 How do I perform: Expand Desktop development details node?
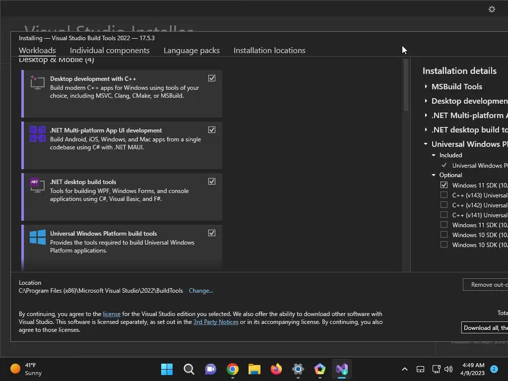pos(426,101)
